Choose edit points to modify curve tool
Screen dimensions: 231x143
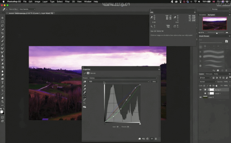tap(84, 96)
